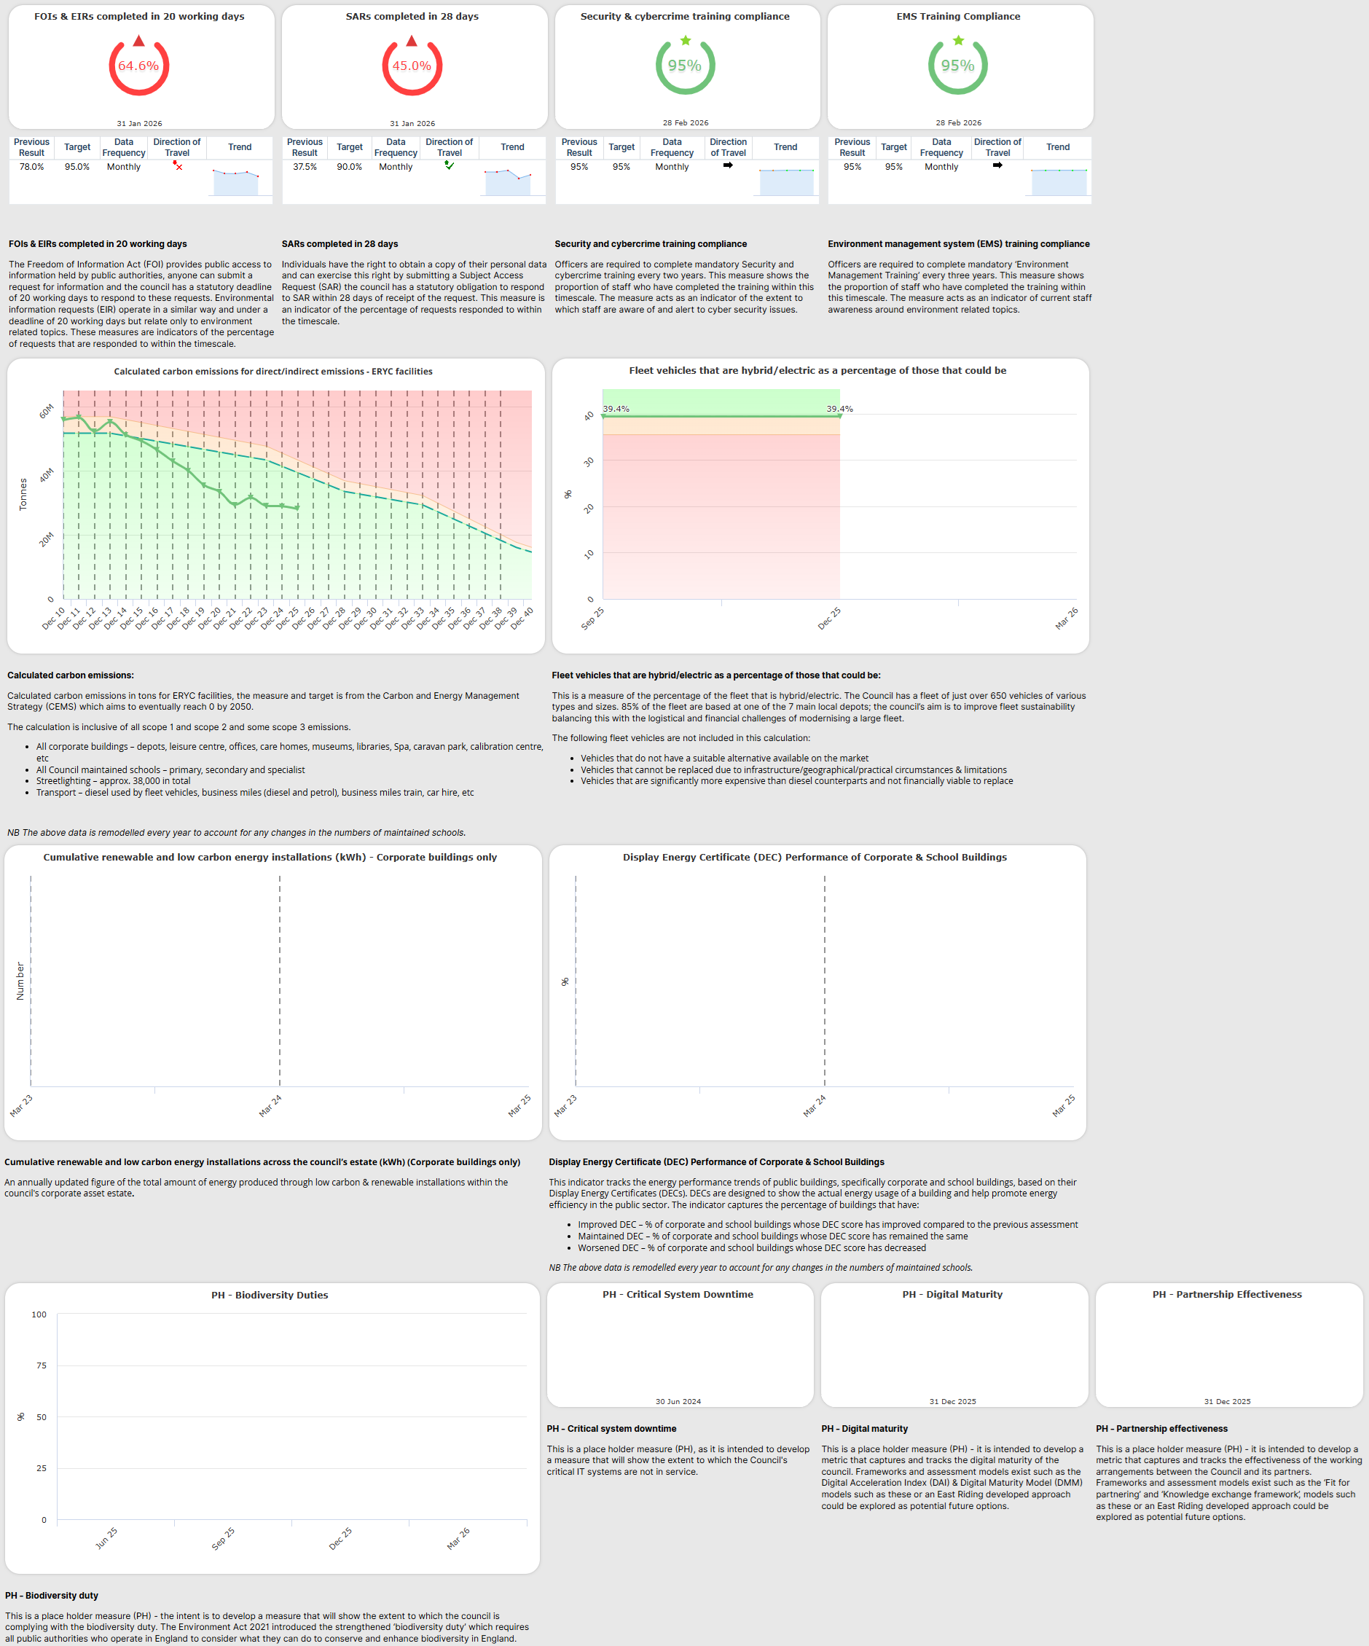Image resolution: width=1369 pixels, height=1646 pixels.
Task: Open the FOIs & EIRs trend sparkline
Action: tap(236, 181)
